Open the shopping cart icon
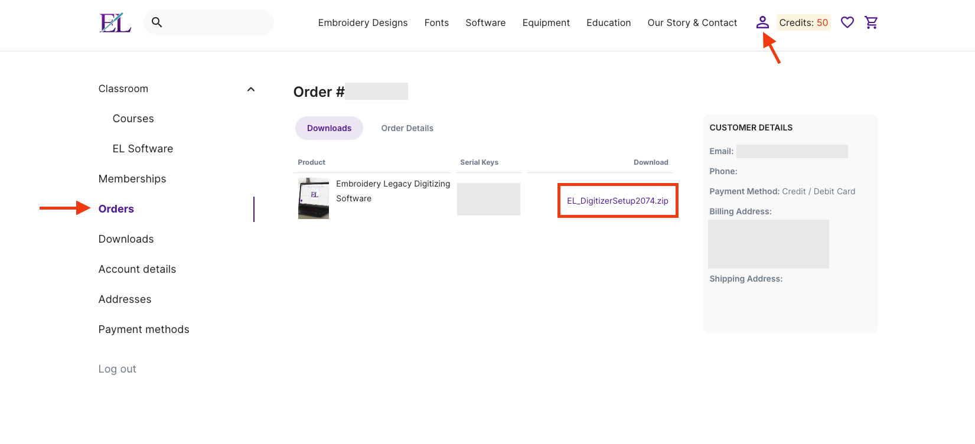The height and width of the screenshot is (444, 975). pos(871,22)
